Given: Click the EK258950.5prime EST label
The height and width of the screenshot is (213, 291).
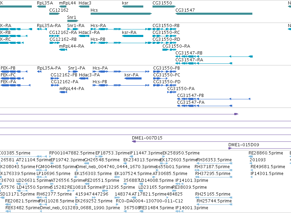Looking at the screenshot, I should tap(181, 153).
